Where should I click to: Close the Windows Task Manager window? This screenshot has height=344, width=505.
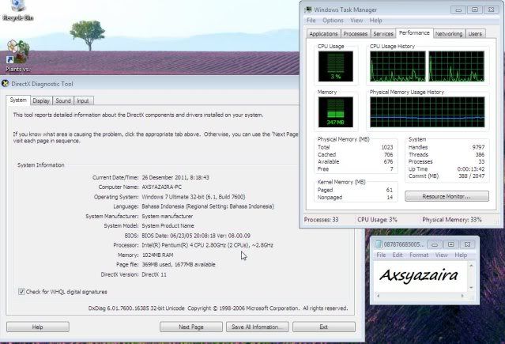point(491,9)
